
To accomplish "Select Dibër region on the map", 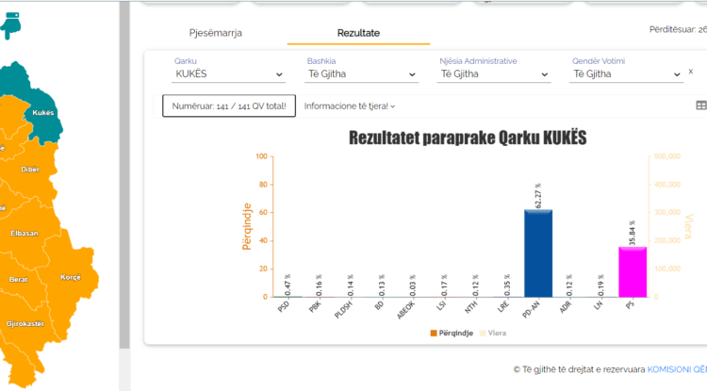I will [x=30, y=169].
